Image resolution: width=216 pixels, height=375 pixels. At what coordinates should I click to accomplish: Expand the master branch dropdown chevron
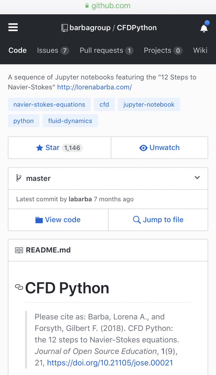[197, 177]
